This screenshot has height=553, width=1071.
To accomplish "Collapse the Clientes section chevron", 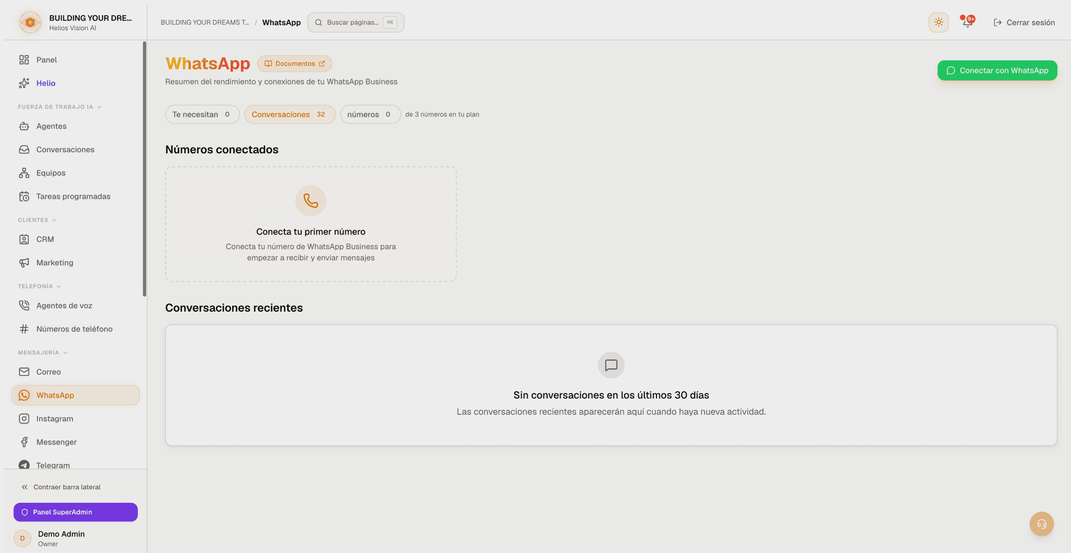I will coord(54,220).
